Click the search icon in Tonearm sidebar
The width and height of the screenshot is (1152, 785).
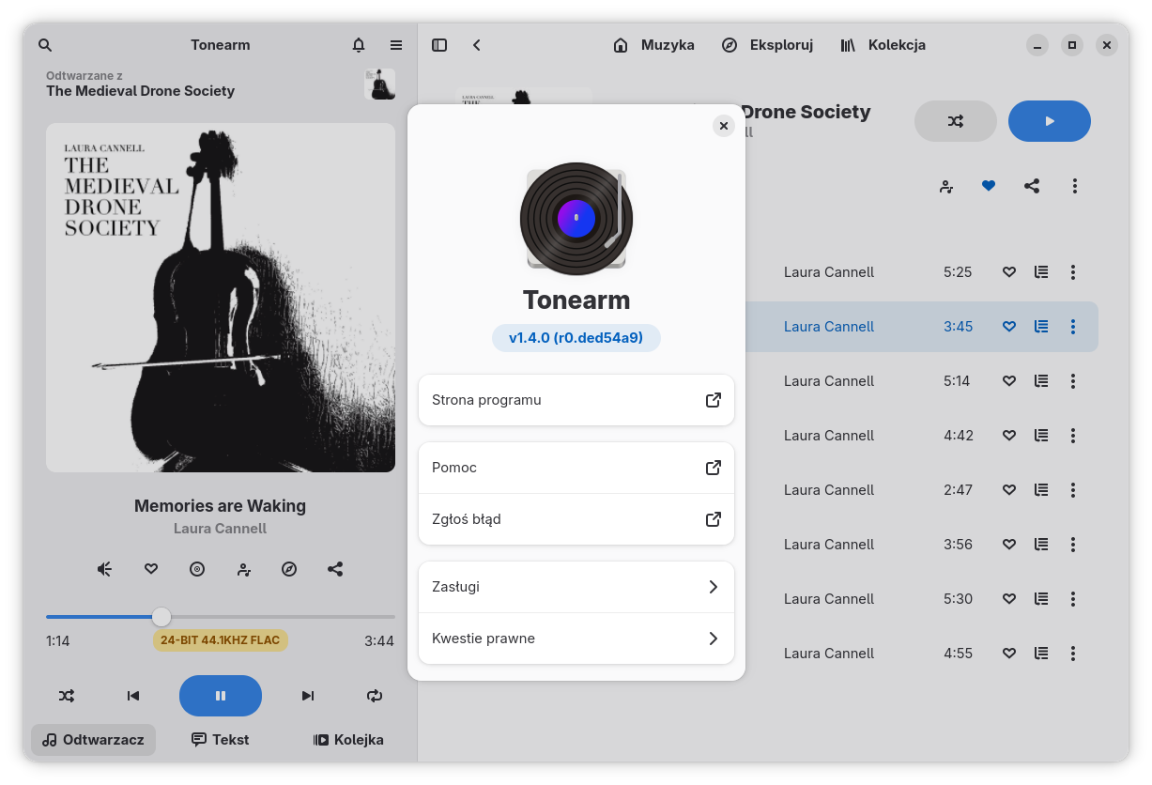click(x=45, y=45)
